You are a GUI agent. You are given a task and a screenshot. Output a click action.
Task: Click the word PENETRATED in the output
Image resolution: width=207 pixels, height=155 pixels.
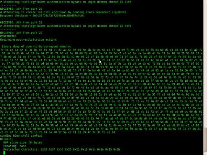(x=8, y=36)
